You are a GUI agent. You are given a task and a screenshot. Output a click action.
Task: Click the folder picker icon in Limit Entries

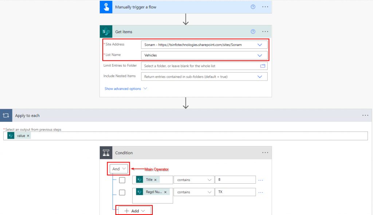click(x=263, y=66)
